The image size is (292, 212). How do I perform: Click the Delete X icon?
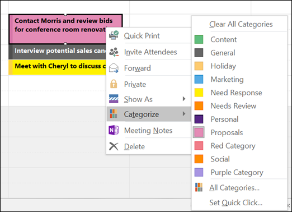pyautogui.click(x=114, y=146)
